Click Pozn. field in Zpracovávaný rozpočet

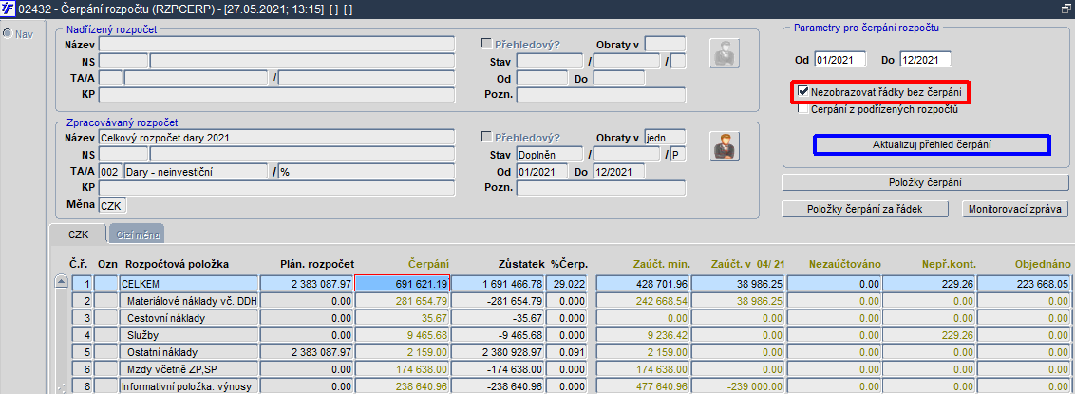click(x=600, y=188)
